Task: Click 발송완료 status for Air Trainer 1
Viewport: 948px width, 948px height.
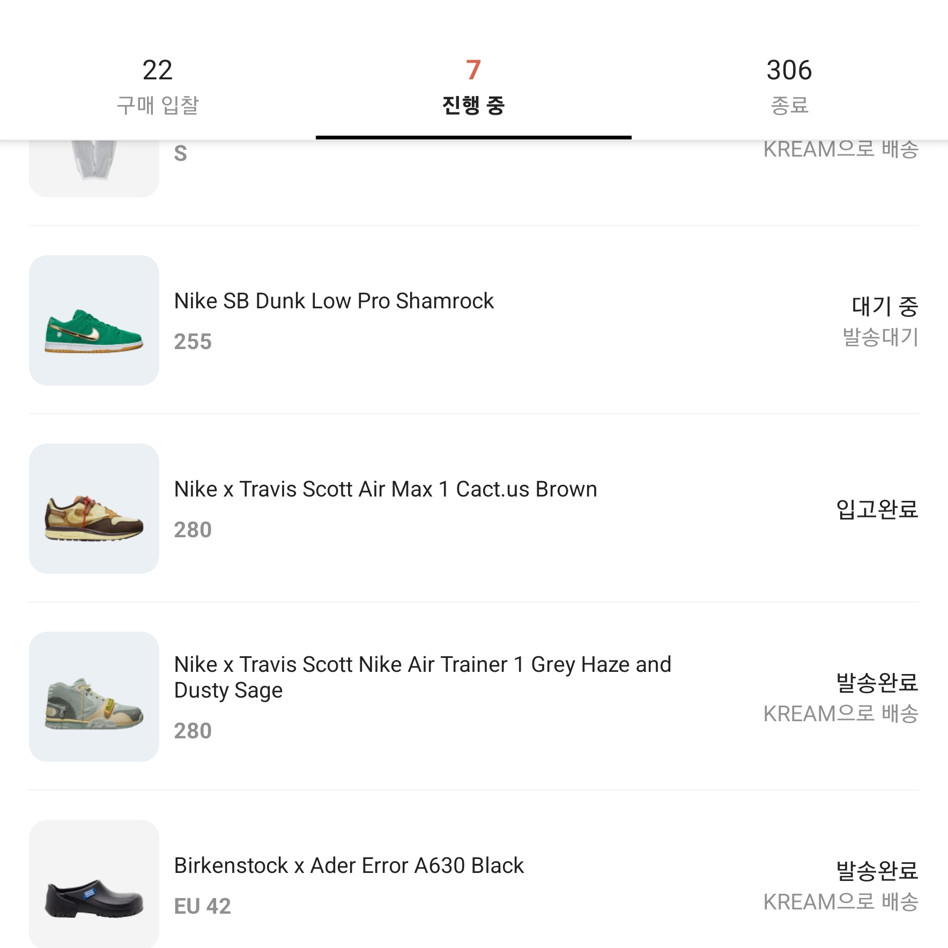Action: pyautogui.click(x=877, y=683)
